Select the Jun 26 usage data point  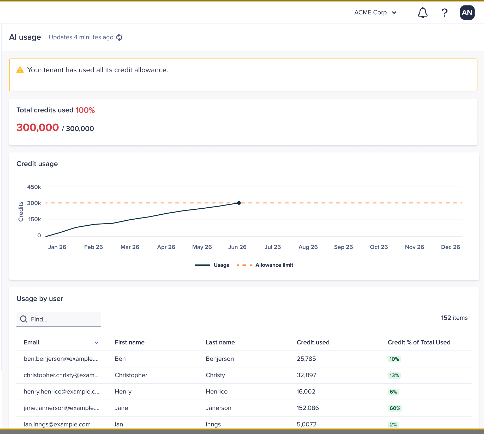click(x=239, y=203)
